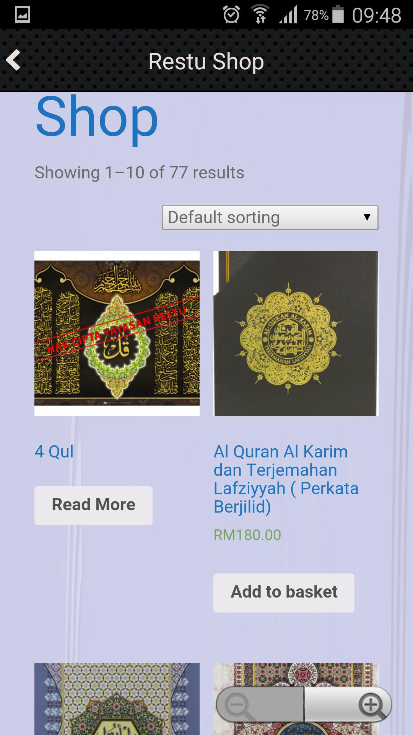Click the Read More button
413x735 pixels.
pyautogui.click(x=93, y=505)
